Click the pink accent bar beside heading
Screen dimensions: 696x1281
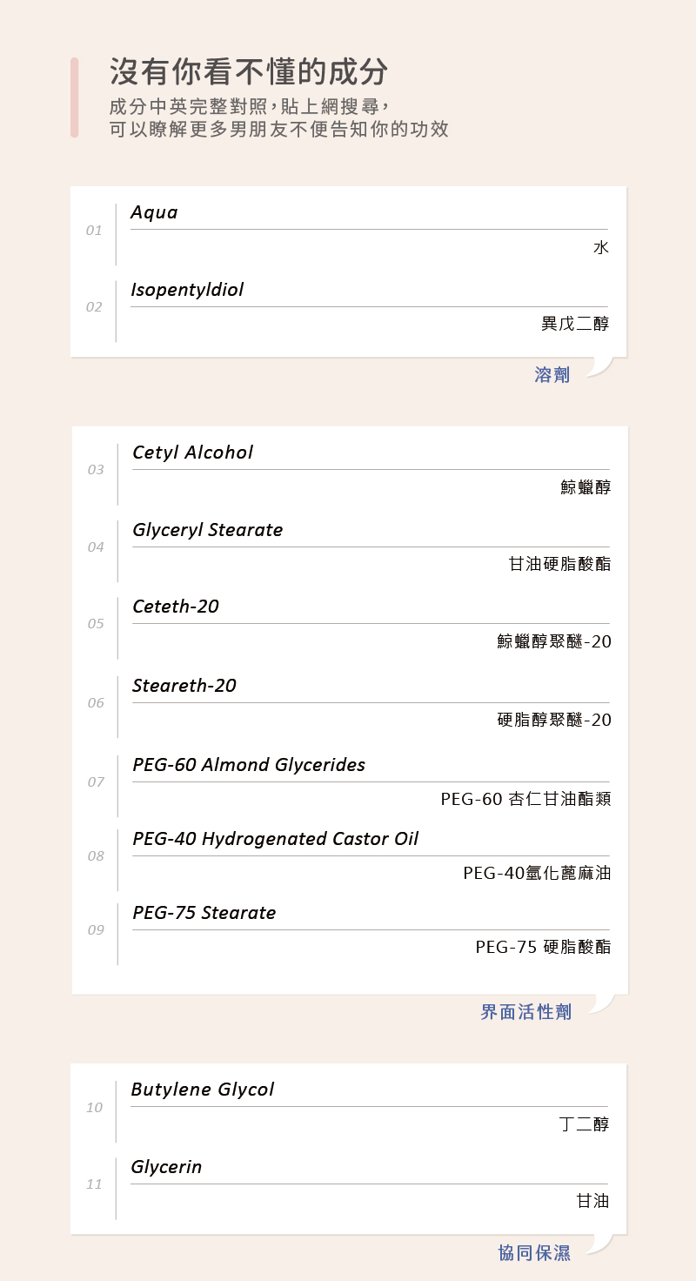point(75,97)
